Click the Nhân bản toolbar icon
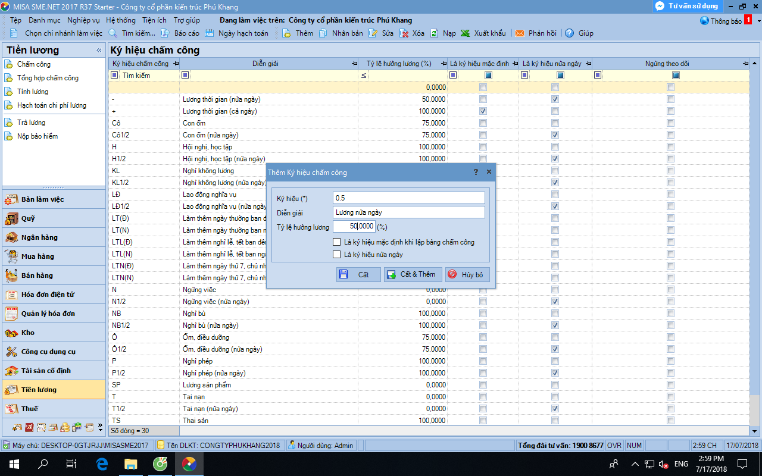This screenshot has height=476, width=762. [x=323, y=33]
